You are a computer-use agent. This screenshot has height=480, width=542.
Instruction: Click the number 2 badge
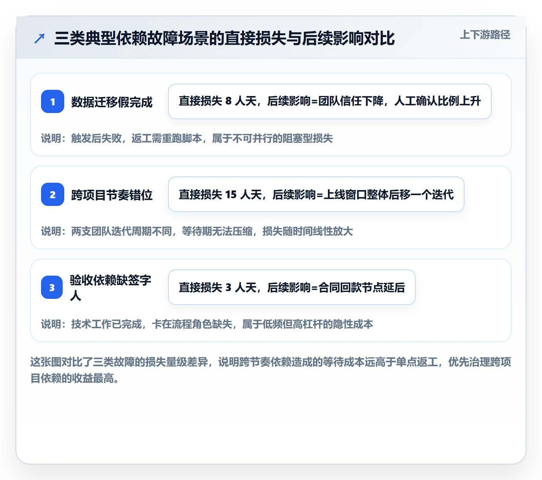coord(53,194)
